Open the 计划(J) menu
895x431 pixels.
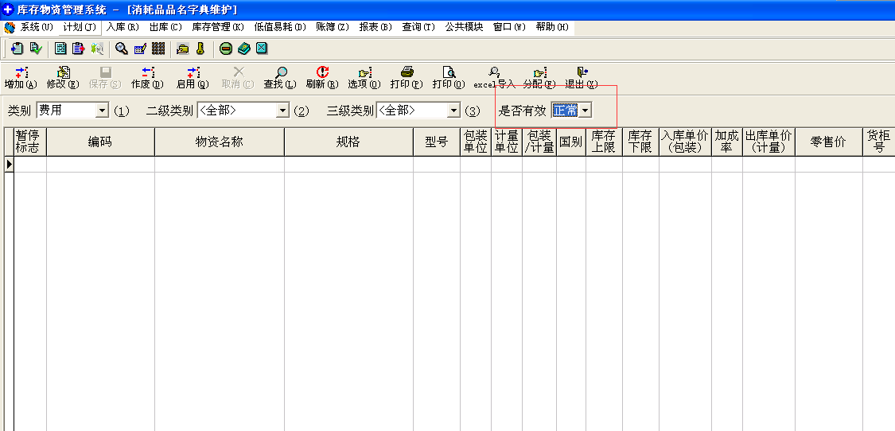point(80,27)
